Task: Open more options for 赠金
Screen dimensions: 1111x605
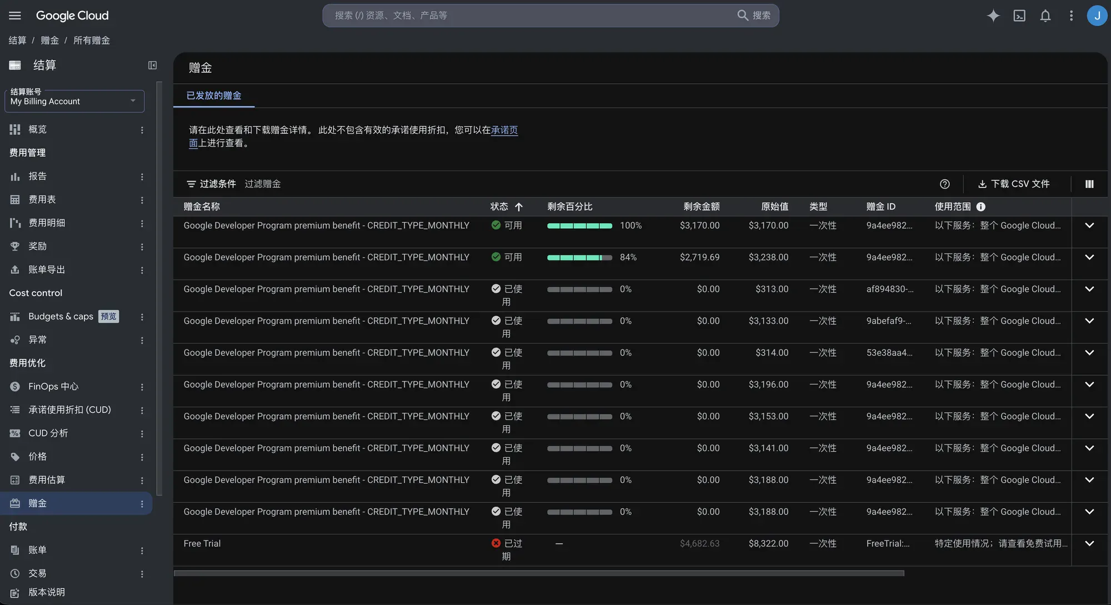Action: [142, 503]
